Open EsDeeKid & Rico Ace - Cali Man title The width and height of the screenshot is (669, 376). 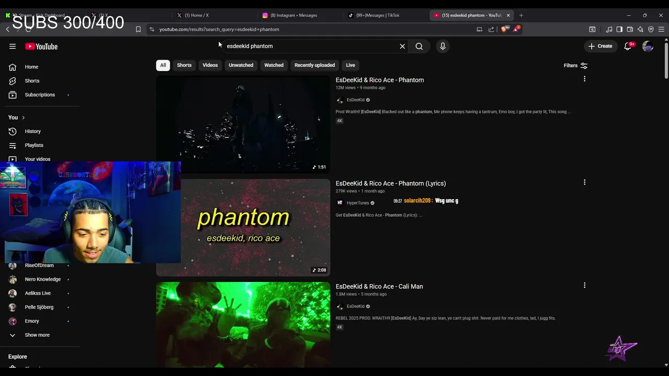click(x=379, y=286)
